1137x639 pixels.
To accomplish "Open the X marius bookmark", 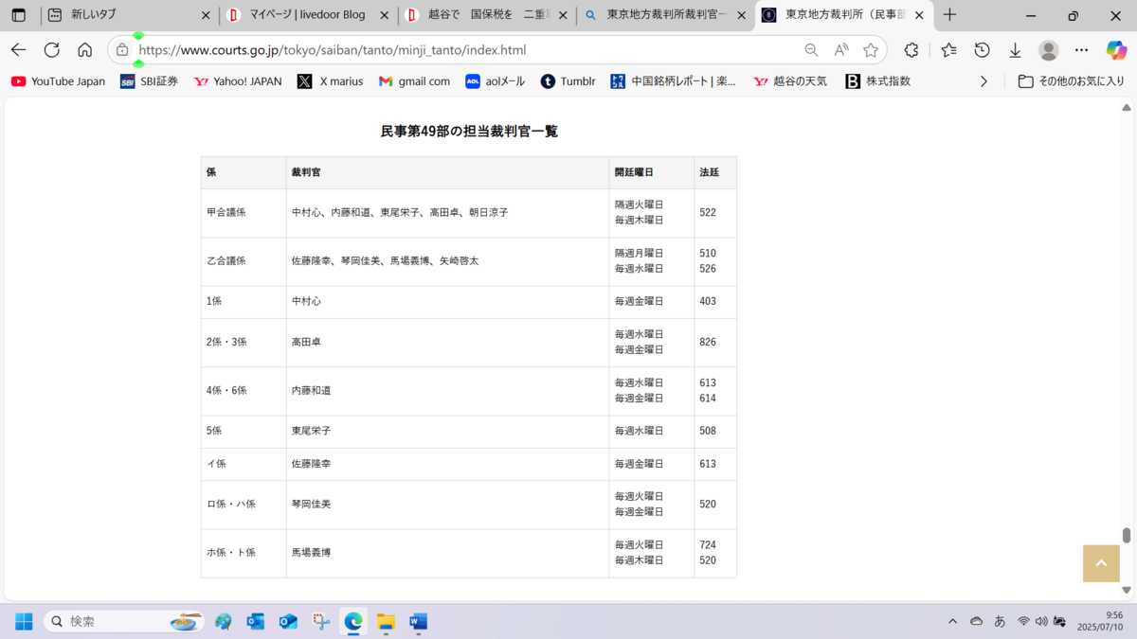I will tap(330, 81).
